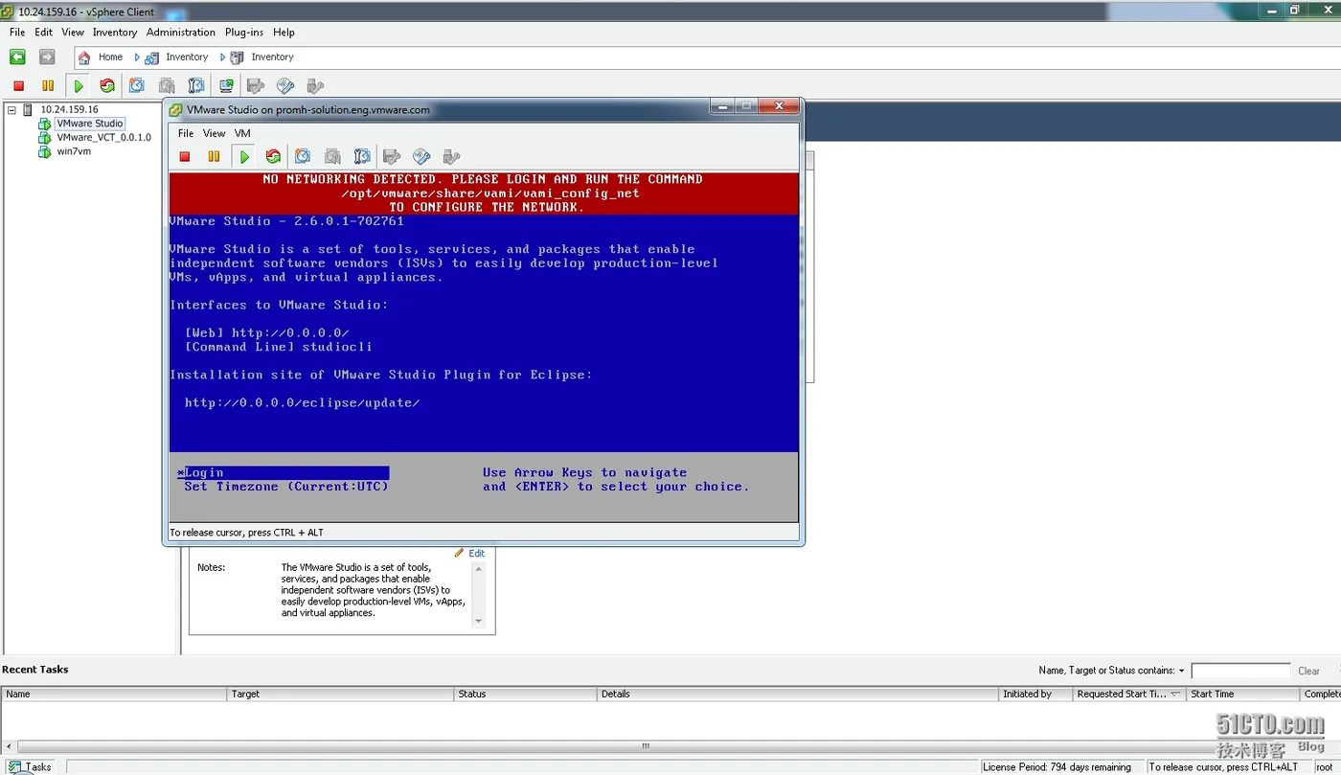Screen dimensions: 1341x775
Task: Select VMware_VCT_0.0.1.0 in inventory tree
Action: [x=103, y=137]
